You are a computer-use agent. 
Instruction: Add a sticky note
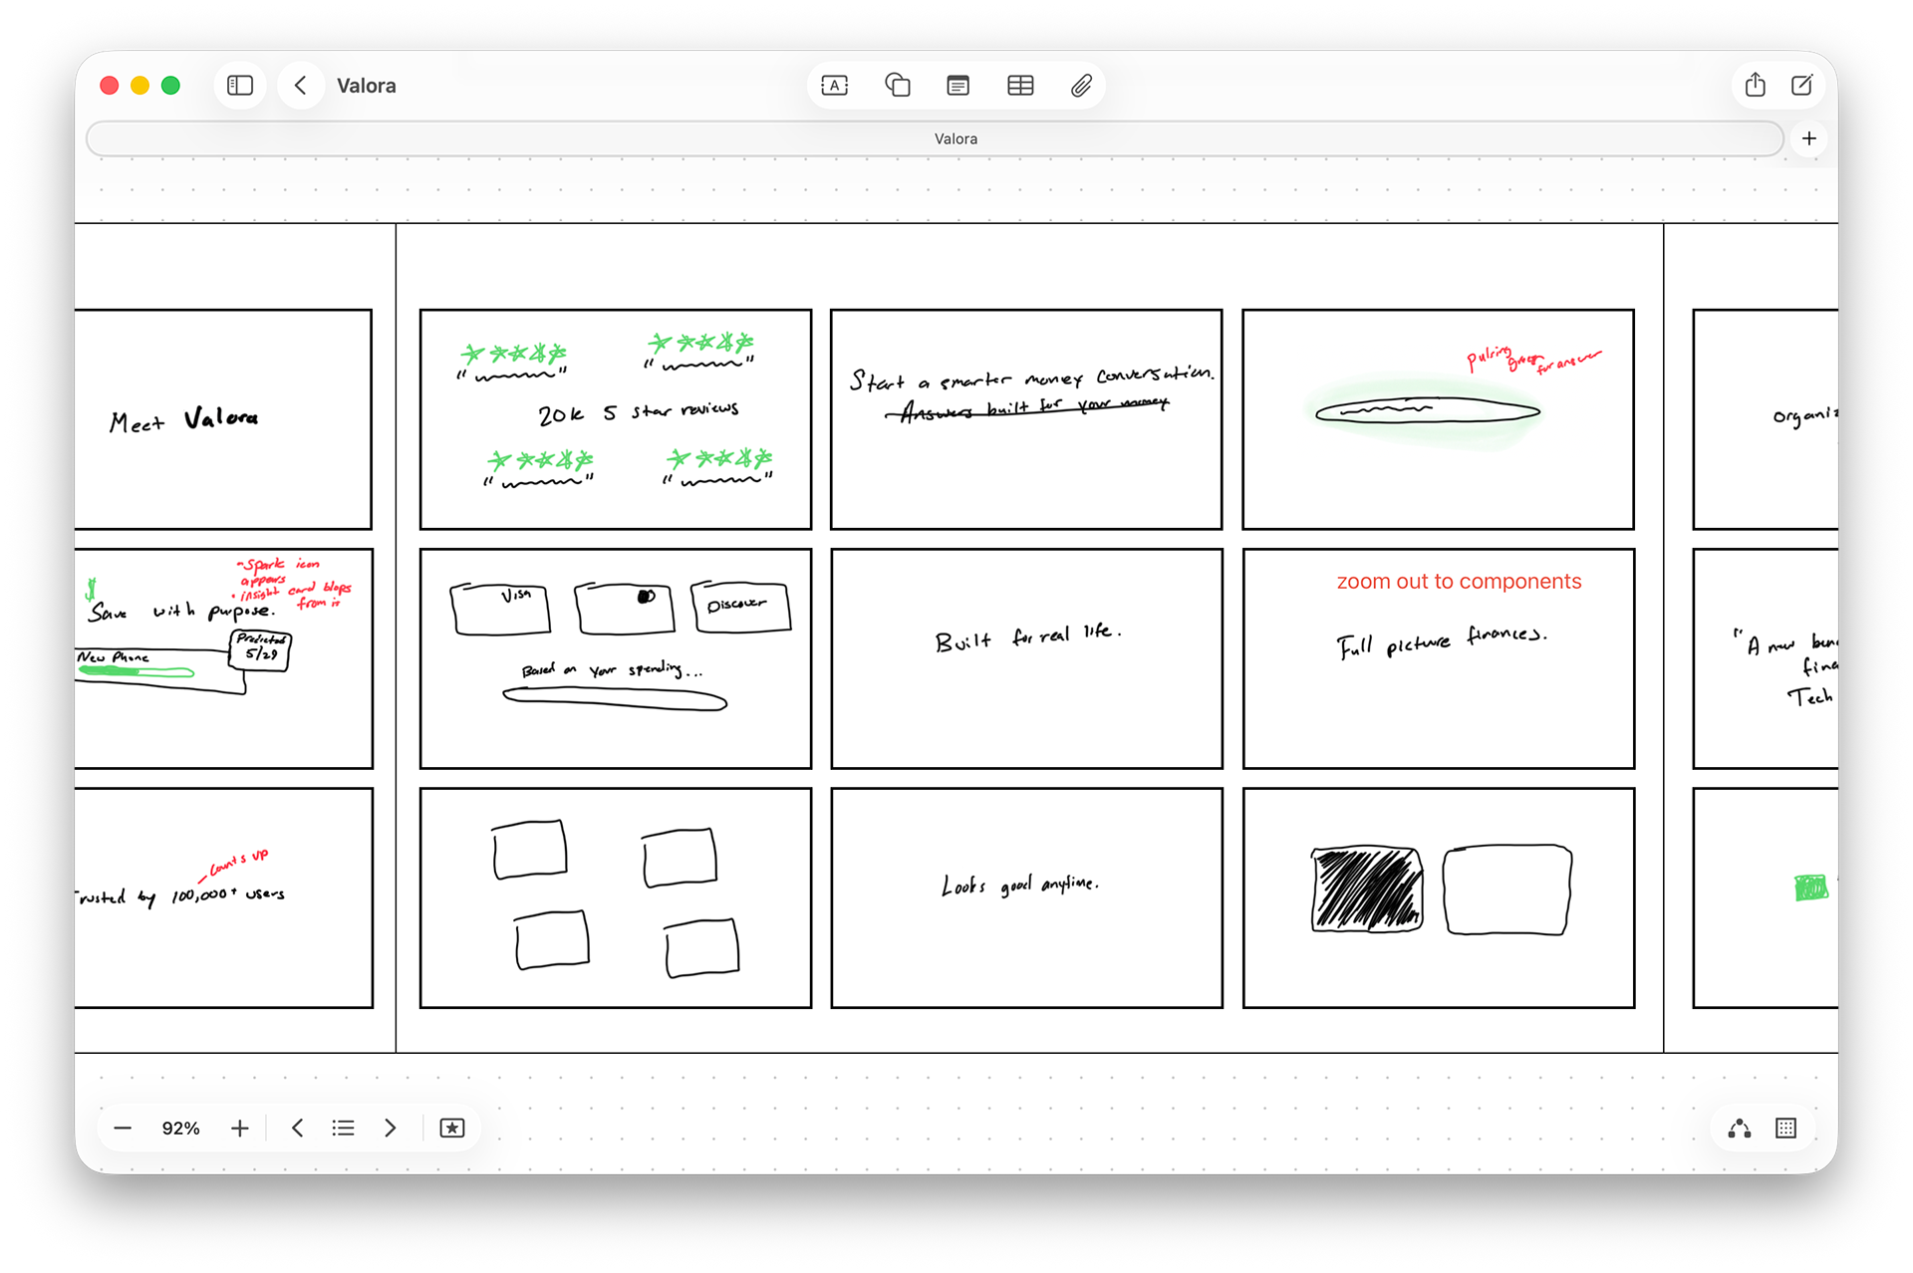coord(957,86)
